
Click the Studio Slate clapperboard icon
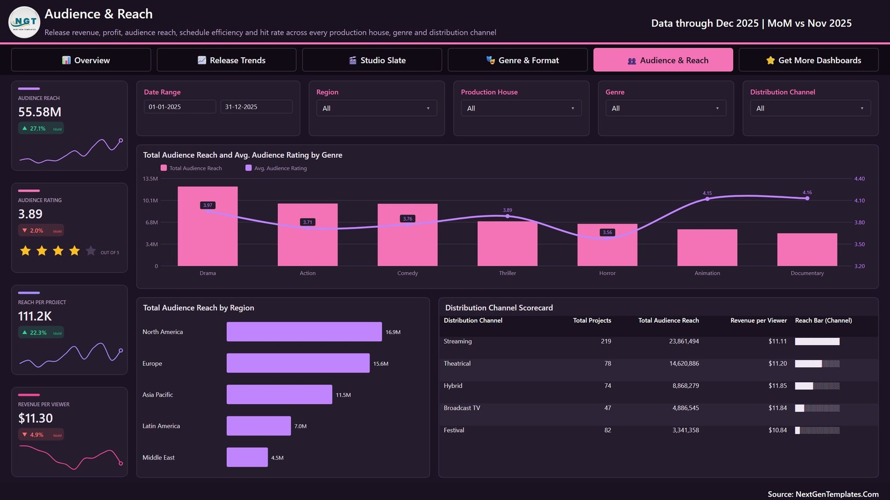[353, 60]
